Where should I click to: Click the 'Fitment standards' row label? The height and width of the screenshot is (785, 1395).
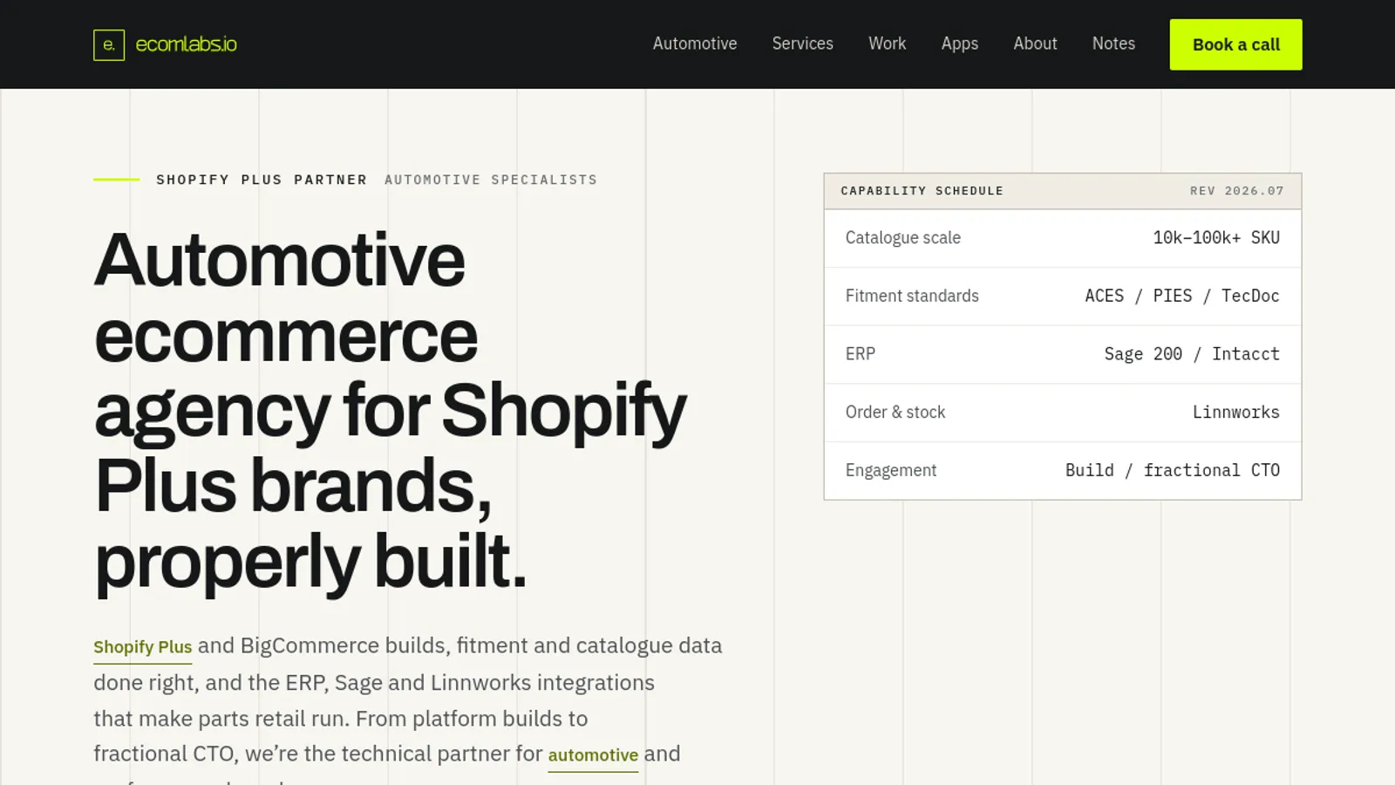point(912,296)
